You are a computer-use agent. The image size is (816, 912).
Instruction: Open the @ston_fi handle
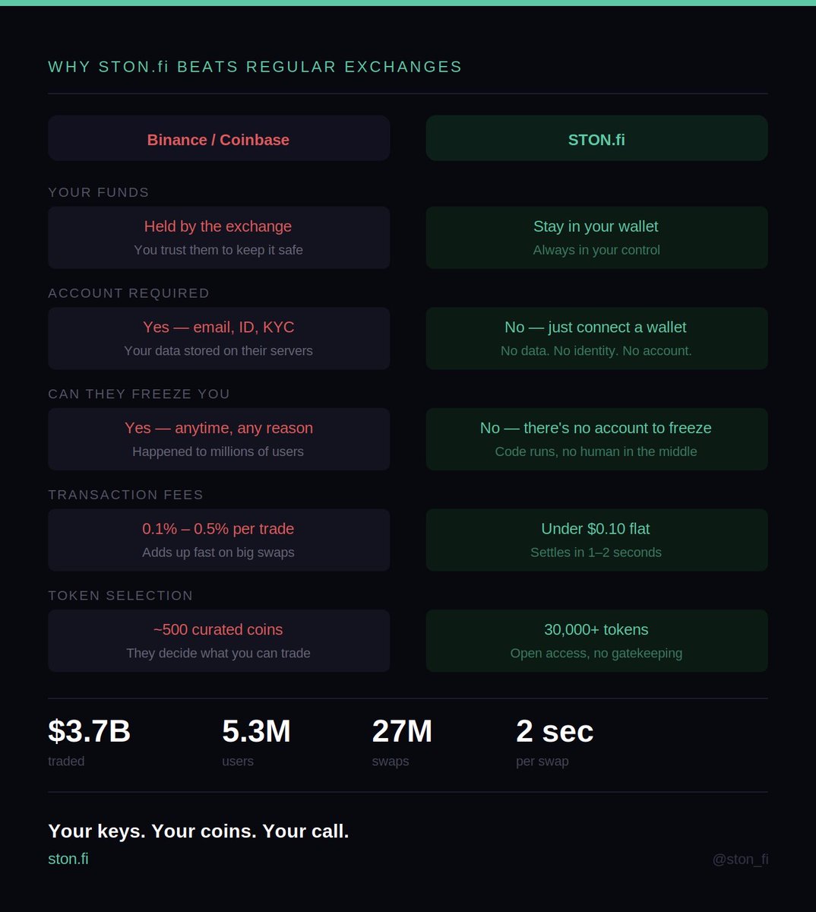[740, 859]
